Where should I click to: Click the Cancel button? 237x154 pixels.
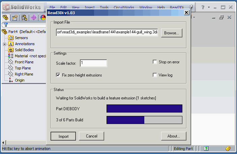pyautogui.click(x=92, y=136)
